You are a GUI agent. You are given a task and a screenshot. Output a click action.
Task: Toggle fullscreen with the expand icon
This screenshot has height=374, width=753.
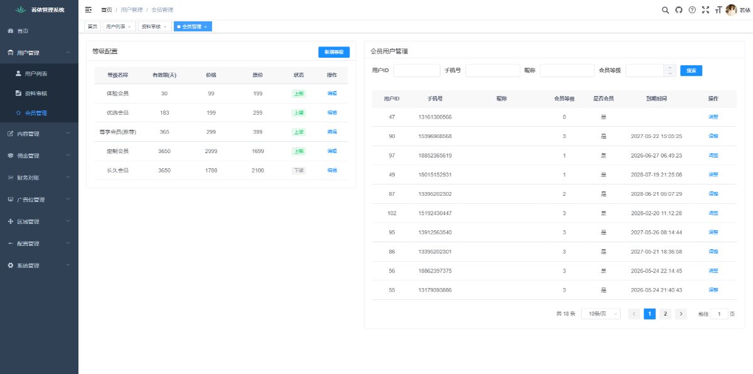705,9
